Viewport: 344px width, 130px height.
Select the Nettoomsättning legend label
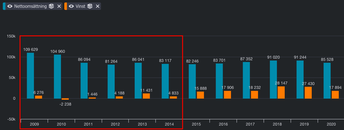pyautogui.click(x=30, y=6)
